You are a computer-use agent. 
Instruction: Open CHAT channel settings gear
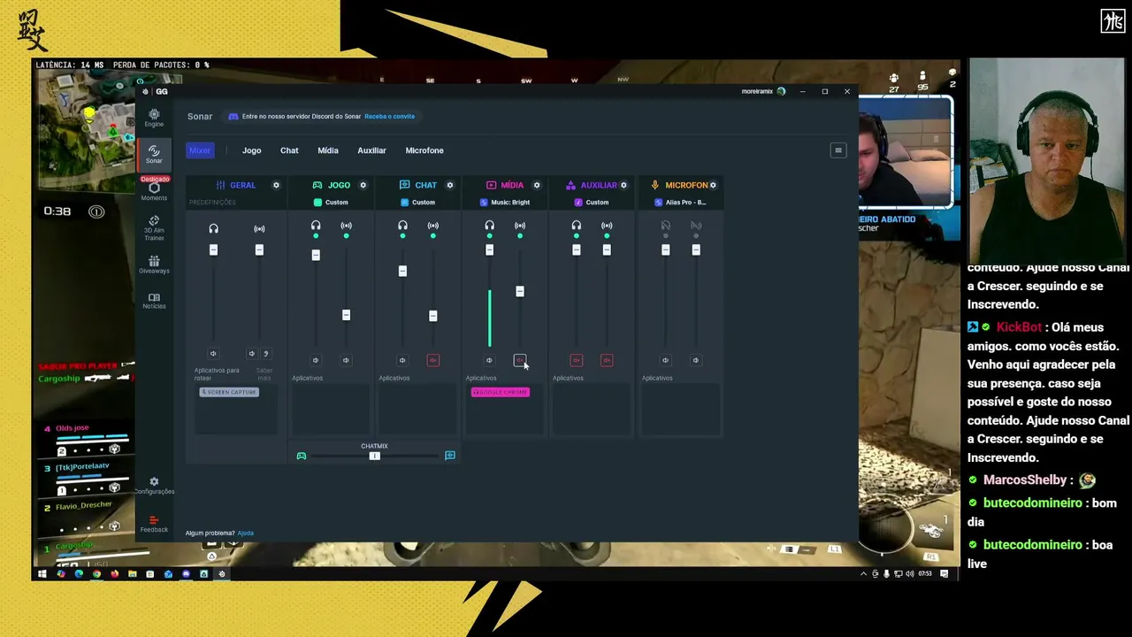(x=449, y=185)
